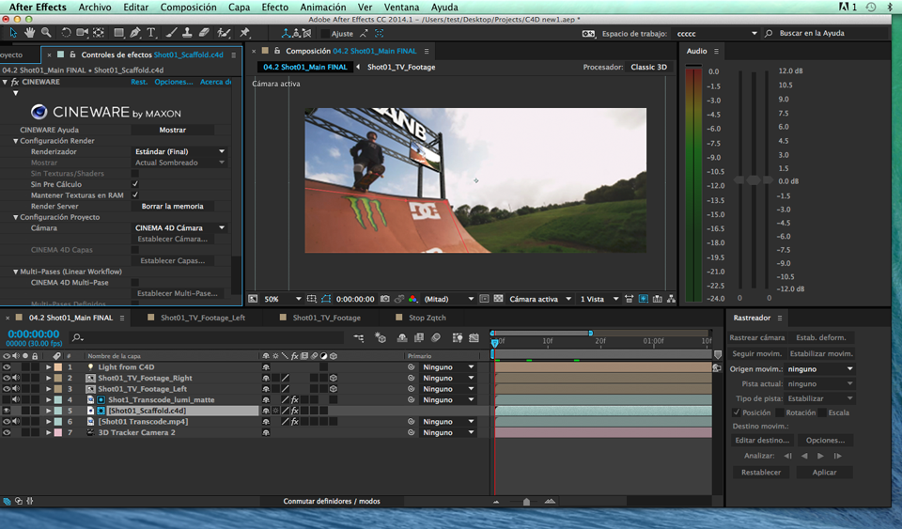Toggle the Sin Pre Cálculo checkbox
The height and width of the screenshot is (529, 902).
pyautogui.click(x=135, y=184)
